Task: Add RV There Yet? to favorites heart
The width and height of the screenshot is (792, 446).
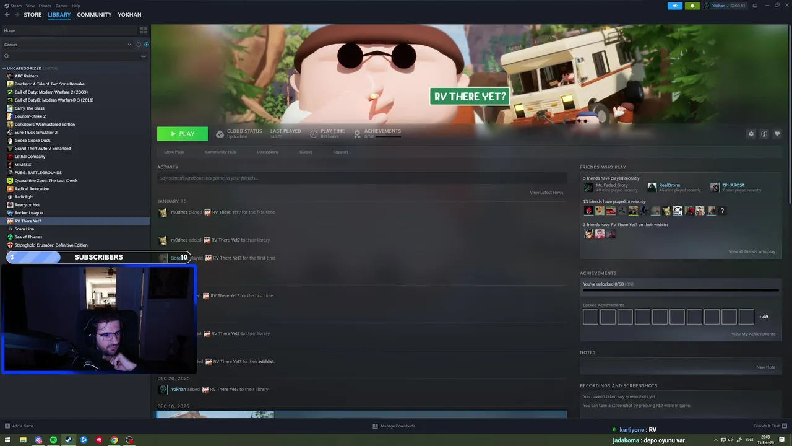Action: 777,134
